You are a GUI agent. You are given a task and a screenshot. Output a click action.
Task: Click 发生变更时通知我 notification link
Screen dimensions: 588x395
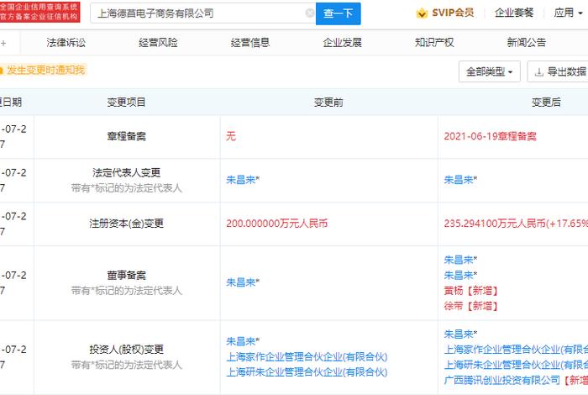(x=45, y=70)
